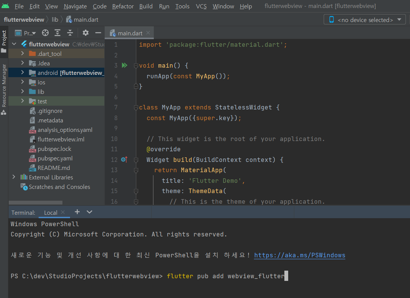Open the aka.ms/PSWindows link
Image resolution: width=410 pixels, height=298 pixels.
pyautogui.click(x=300, y=255)
